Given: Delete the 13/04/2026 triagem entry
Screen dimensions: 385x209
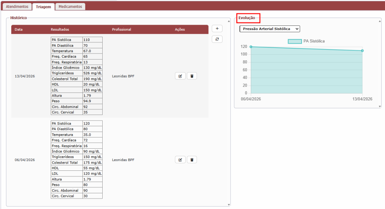Looking at the screenshot, I should [x=192, y=76].
